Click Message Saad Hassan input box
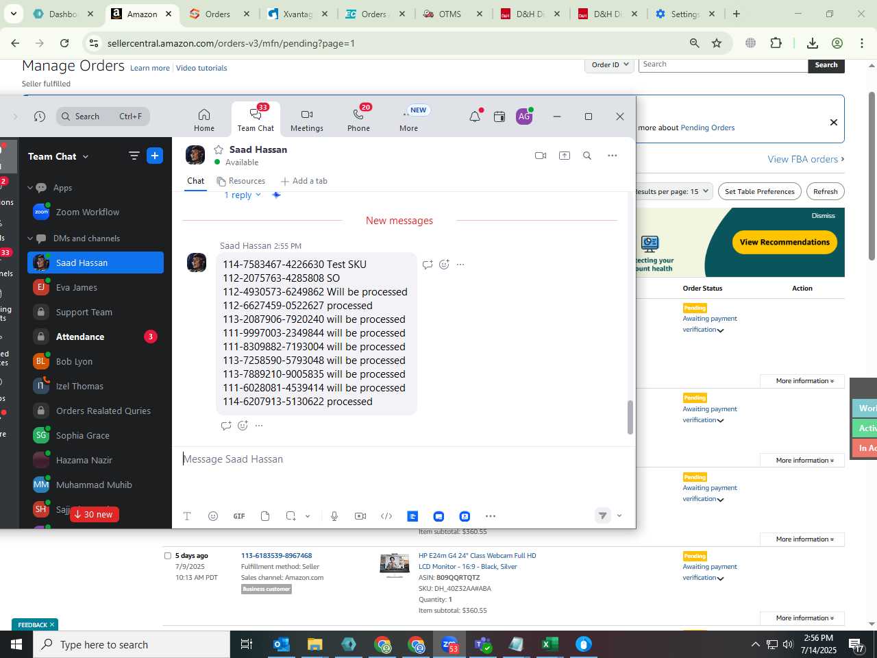Viewport: 877px width, 658px height. pos(404,459)
